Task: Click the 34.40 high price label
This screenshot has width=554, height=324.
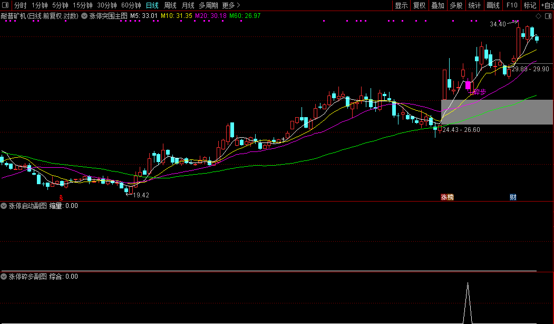Action: (x=498, y=24)
